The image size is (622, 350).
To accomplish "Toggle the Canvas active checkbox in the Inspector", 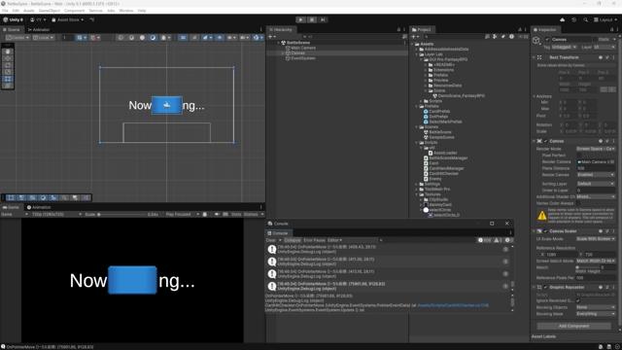I will [x=547, y=39].
